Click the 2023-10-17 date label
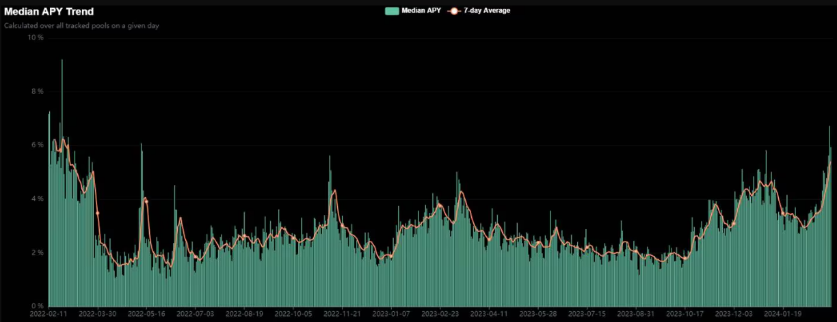 685,314
